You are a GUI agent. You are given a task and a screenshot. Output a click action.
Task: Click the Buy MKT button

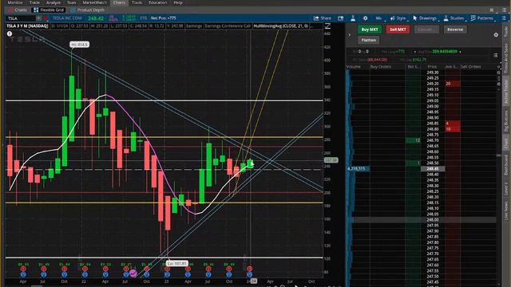pos(370,29)
